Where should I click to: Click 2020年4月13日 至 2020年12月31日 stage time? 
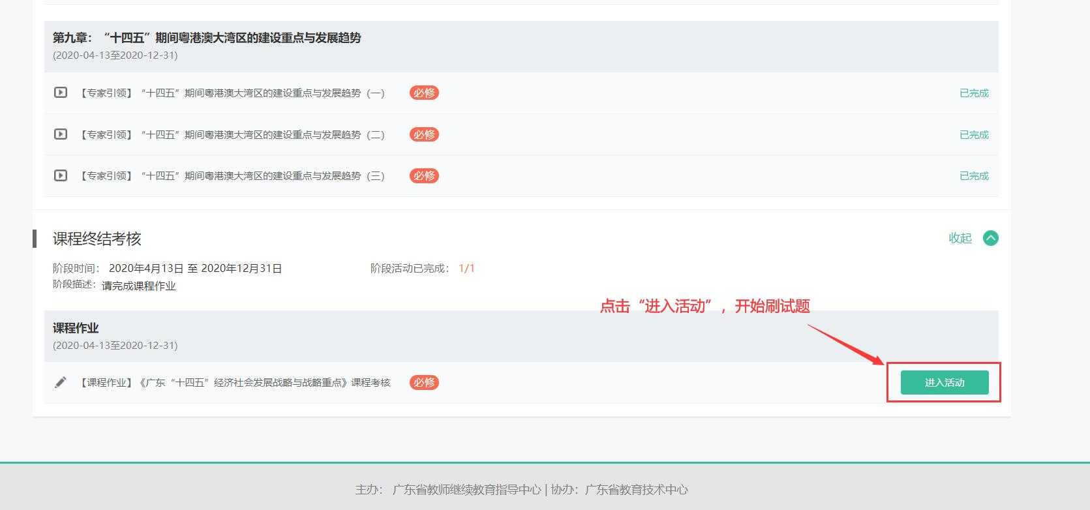tap(196, 269)
